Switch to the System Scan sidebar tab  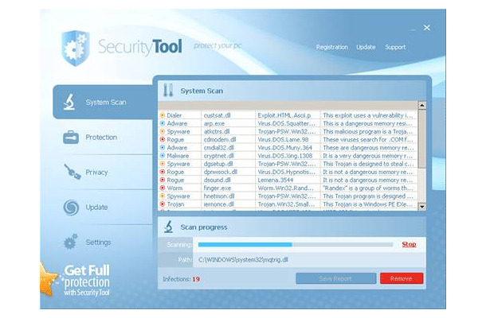(x=103, y=102)
